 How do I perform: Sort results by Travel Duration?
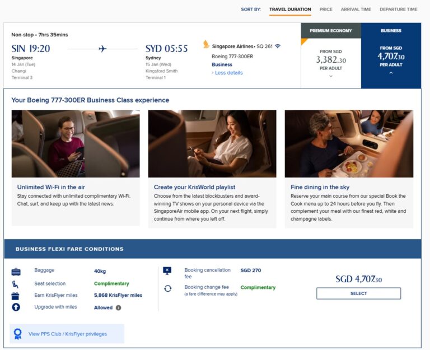(x=290, y=10)
